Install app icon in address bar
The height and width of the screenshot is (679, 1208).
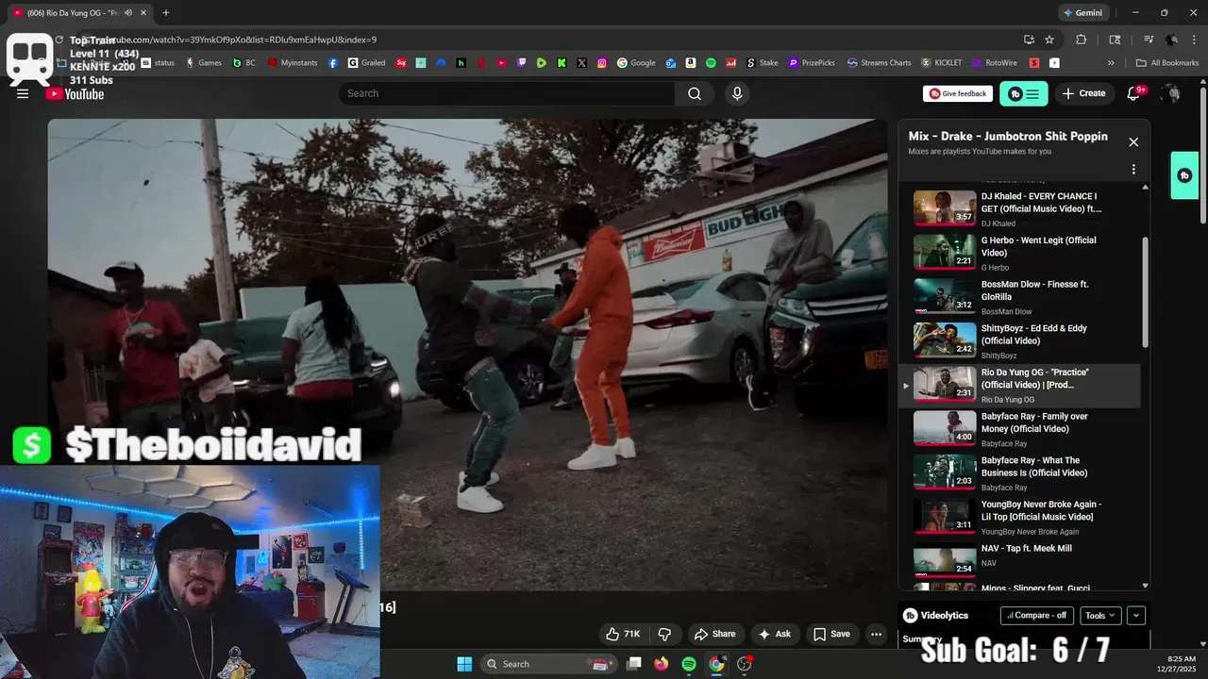(x=1029, y=40)
